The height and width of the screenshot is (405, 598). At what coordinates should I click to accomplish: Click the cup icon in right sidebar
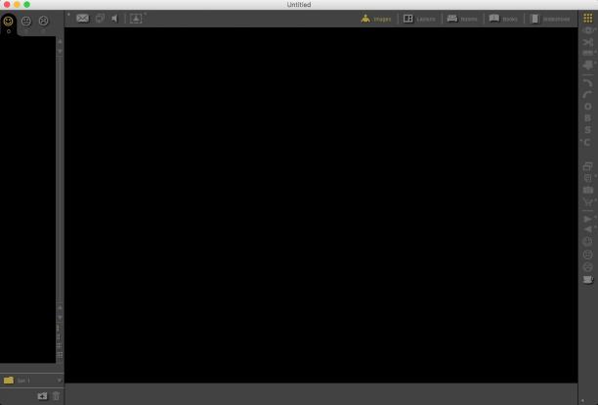click(587, 280)
